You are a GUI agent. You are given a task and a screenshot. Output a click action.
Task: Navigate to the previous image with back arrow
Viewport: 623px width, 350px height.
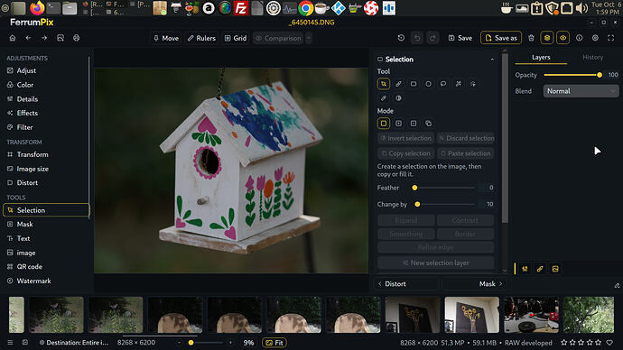click(x=28, y=38)
